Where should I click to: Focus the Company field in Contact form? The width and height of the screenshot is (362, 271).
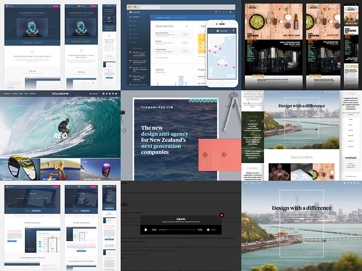pos(351,136)
